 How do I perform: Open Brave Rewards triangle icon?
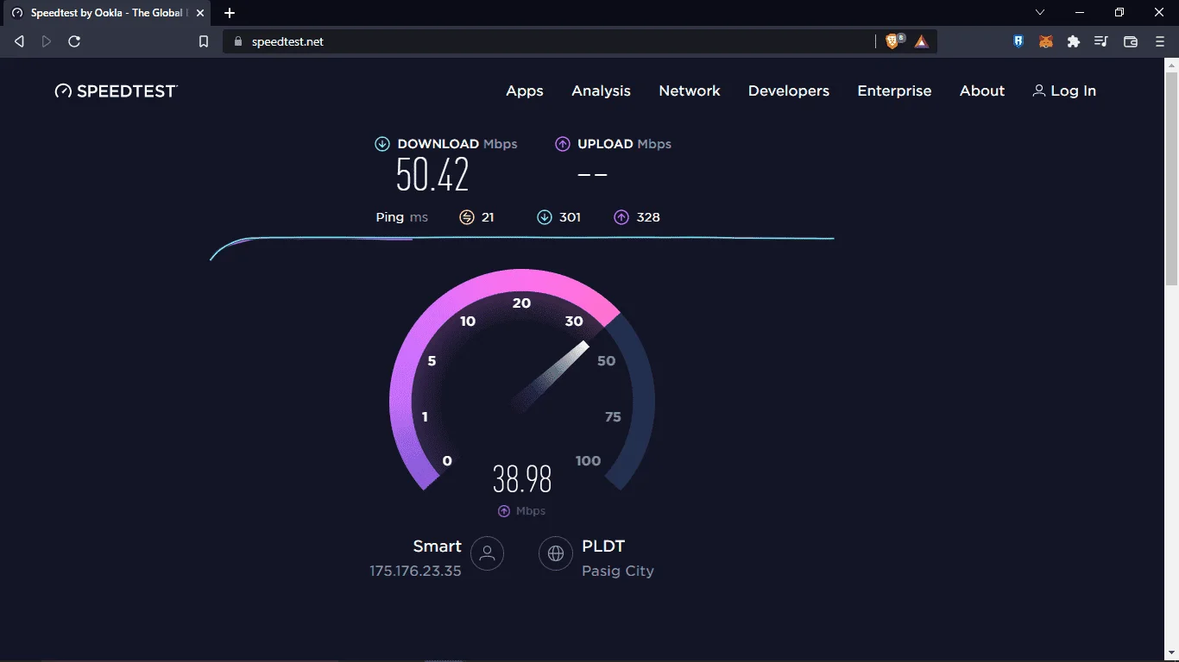pyautogui.click(x=922, y=41)
